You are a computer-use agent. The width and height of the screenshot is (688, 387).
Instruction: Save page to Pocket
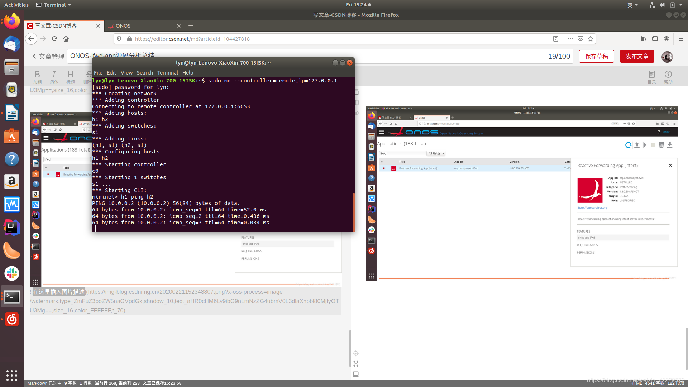coord(580,39)
